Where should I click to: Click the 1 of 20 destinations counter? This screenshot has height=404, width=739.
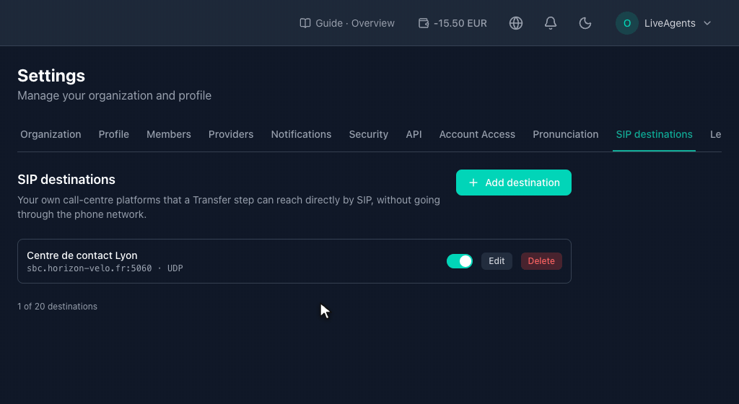58,307
